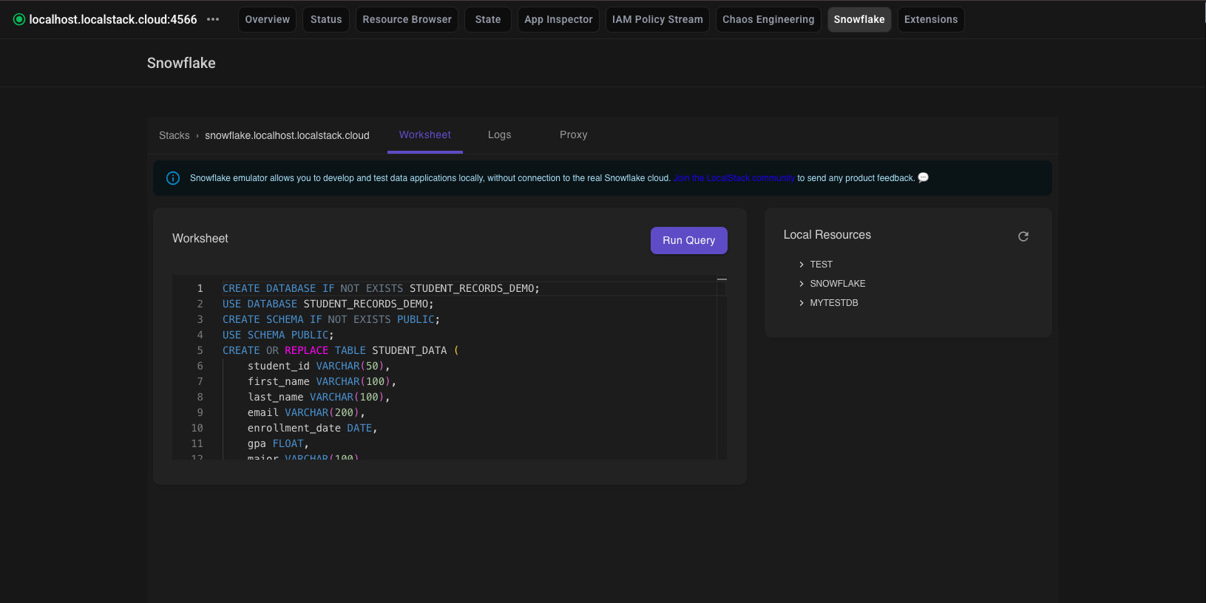
Task: Click the email VARCHAR(200) line
Action: (306, 412)
